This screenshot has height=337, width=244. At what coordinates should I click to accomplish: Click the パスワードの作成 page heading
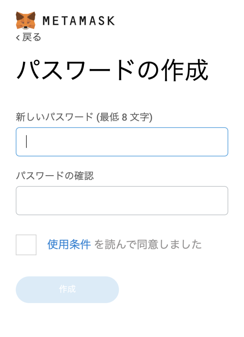[112, 70]
